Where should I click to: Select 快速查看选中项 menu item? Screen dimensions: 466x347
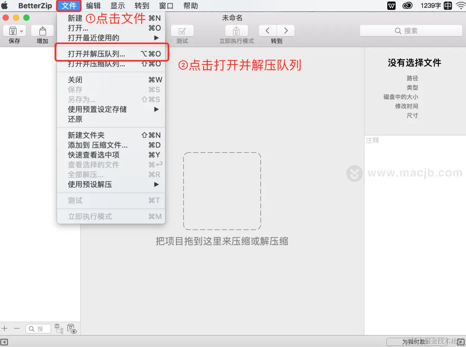111,155
